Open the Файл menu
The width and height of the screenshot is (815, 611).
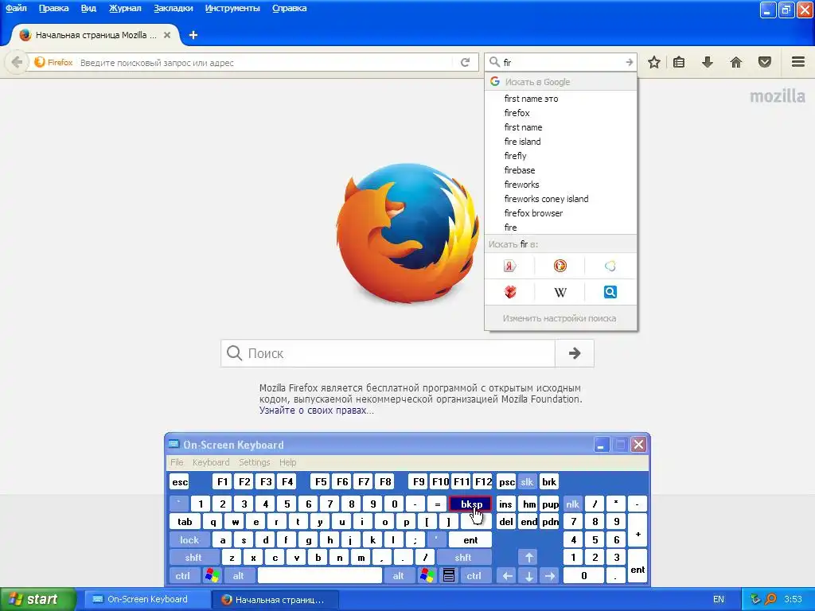point(16,8)
